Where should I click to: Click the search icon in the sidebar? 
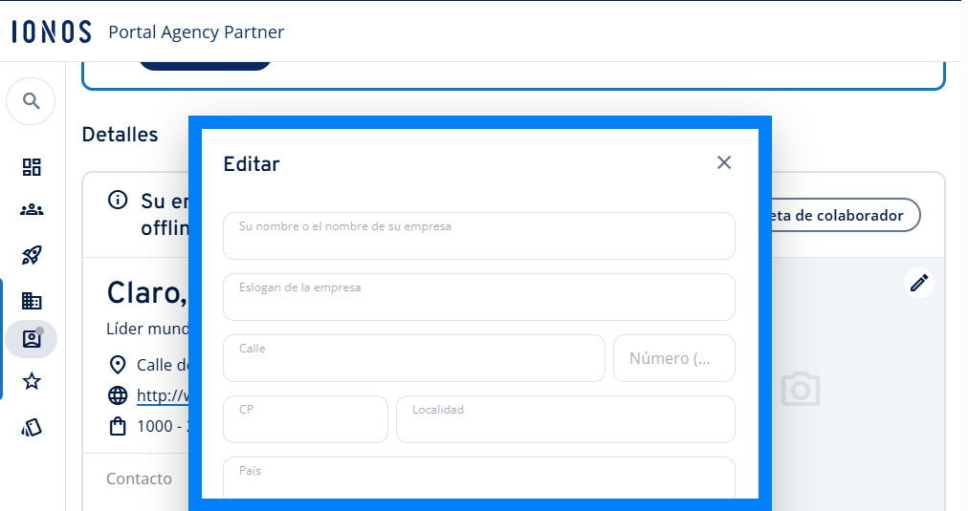(32, 101)
